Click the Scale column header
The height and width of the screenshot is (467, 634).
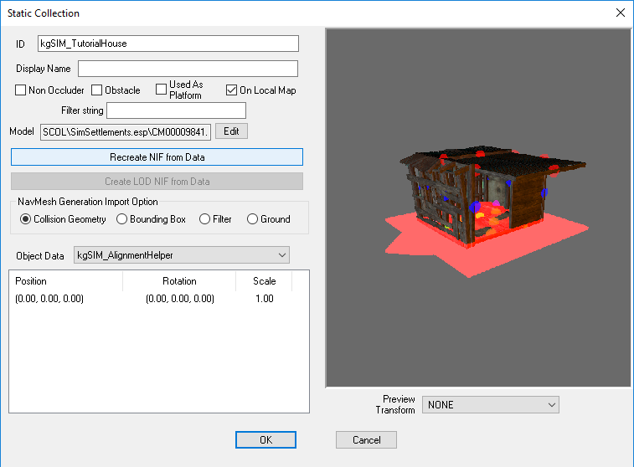264,281
